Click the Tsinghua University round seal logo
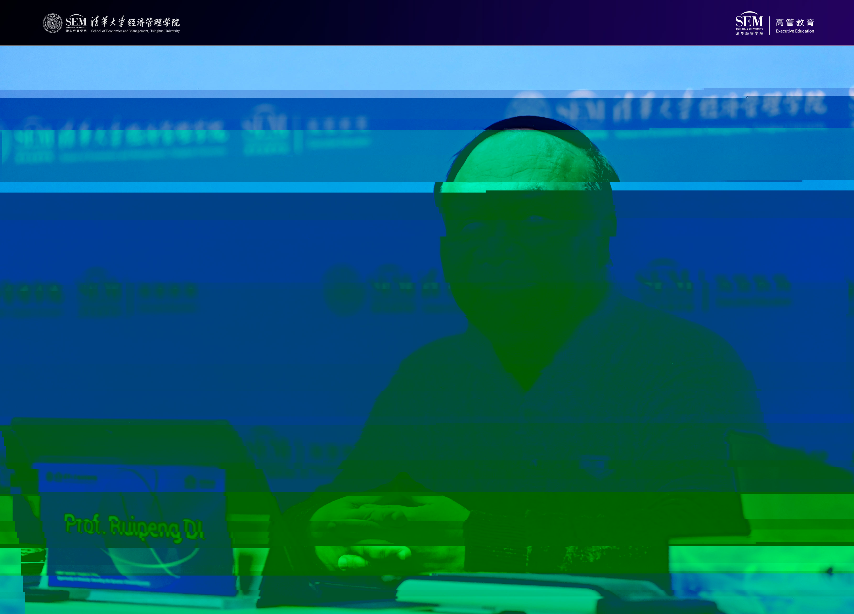This screenshot has width=854, height=614. coord(53,23)
